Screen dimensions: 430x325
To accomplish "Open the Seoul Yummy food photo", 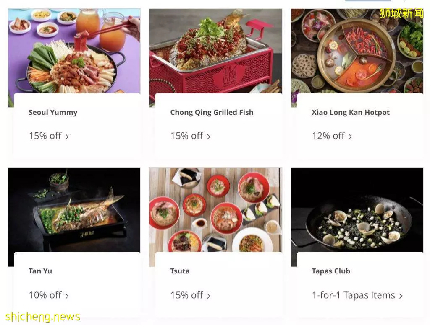I will pyautogui.click(x=74, y=51).
